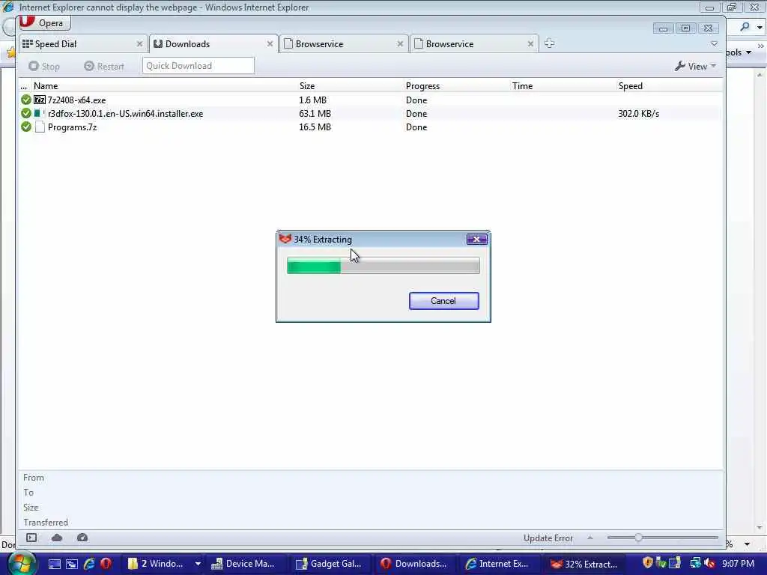Switch to the Speed Dial tab

pyautogui.click(x=84, y=44)
